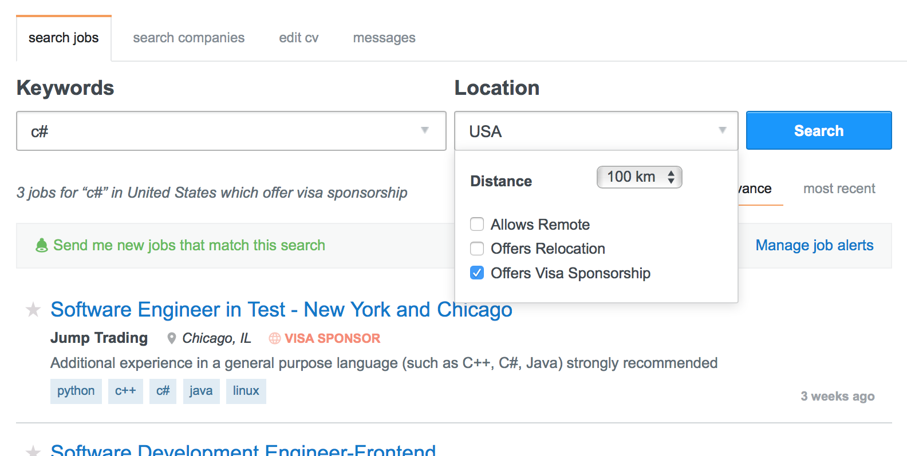Click Send me new jobs that match this search
The height and width of the screenshot is (456, 907).
189,245
